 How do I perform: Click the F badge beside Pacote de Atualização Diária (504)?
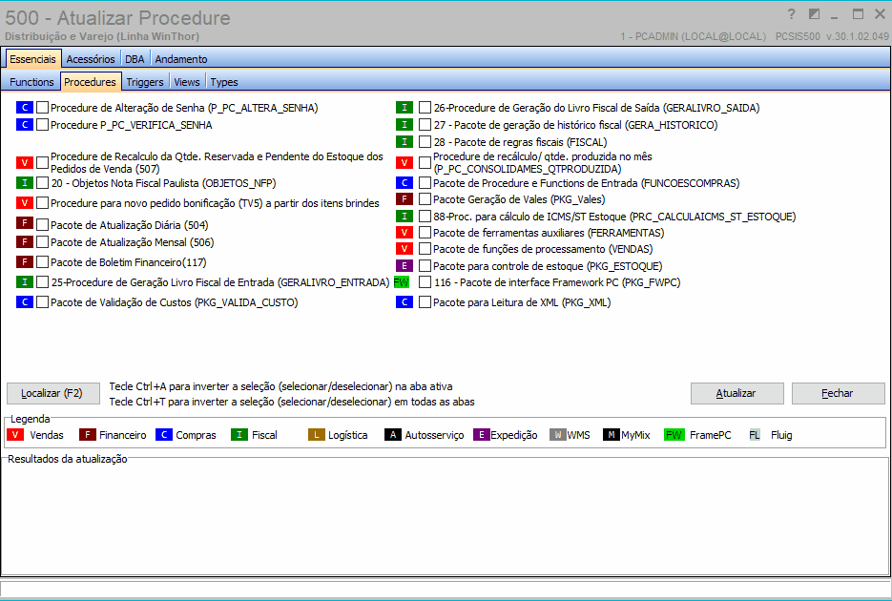click(x=25, y=223)
